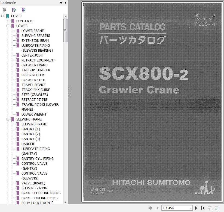Click the bookmark icon beside TRAVEL DEVICE
The image size is (224, 212).
coord(18,85)
